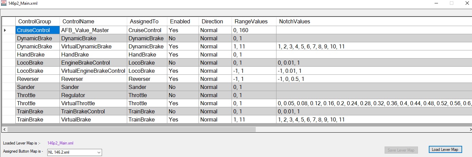Sort by the ControlName column header
The image size is (472, 157).
[78, 21]
